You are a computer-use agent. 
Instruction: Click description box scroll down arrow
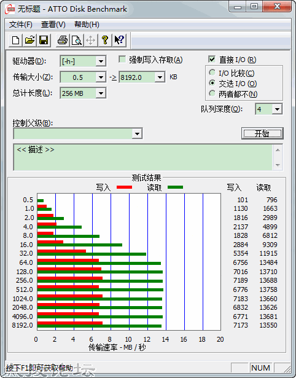[278, 165]
